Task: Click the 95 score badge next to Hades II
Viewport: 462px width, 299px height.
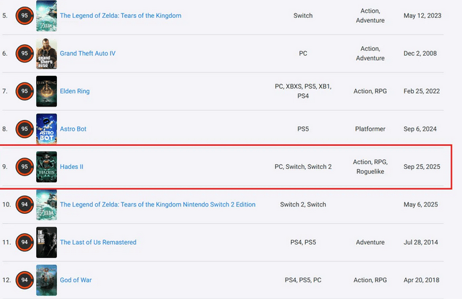Action: (x=25, y=166)
